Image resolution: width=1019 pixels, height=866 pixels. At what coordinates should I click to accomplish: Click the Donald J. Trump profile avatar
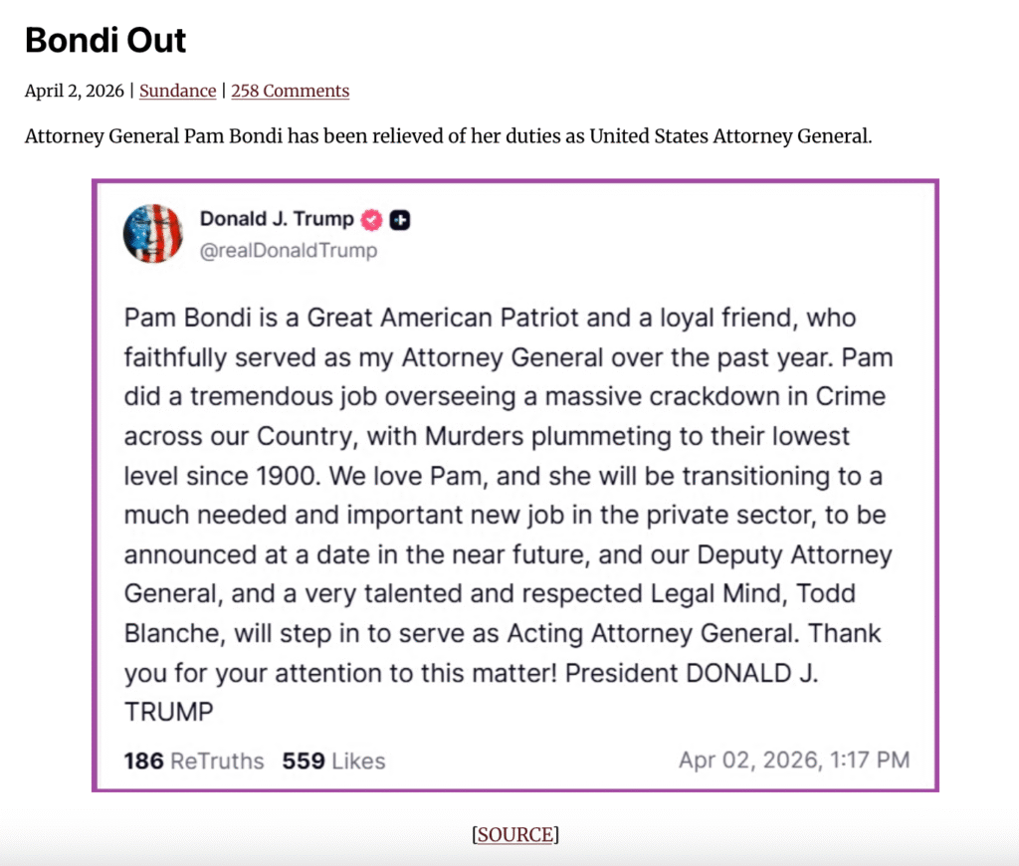point(152,233)
